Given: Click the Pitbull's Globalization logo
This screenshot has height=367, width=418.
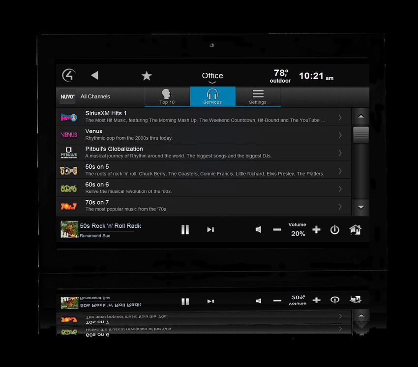Looking at the screenshot, I should tap(69, 153).
